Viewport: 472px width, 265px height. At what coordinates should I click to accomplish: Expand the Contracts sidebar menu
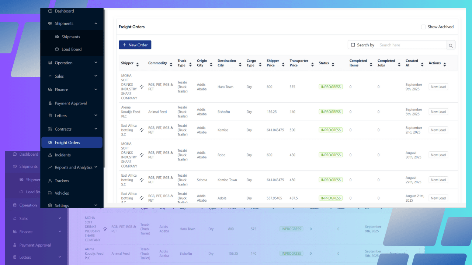coord(96,129)
